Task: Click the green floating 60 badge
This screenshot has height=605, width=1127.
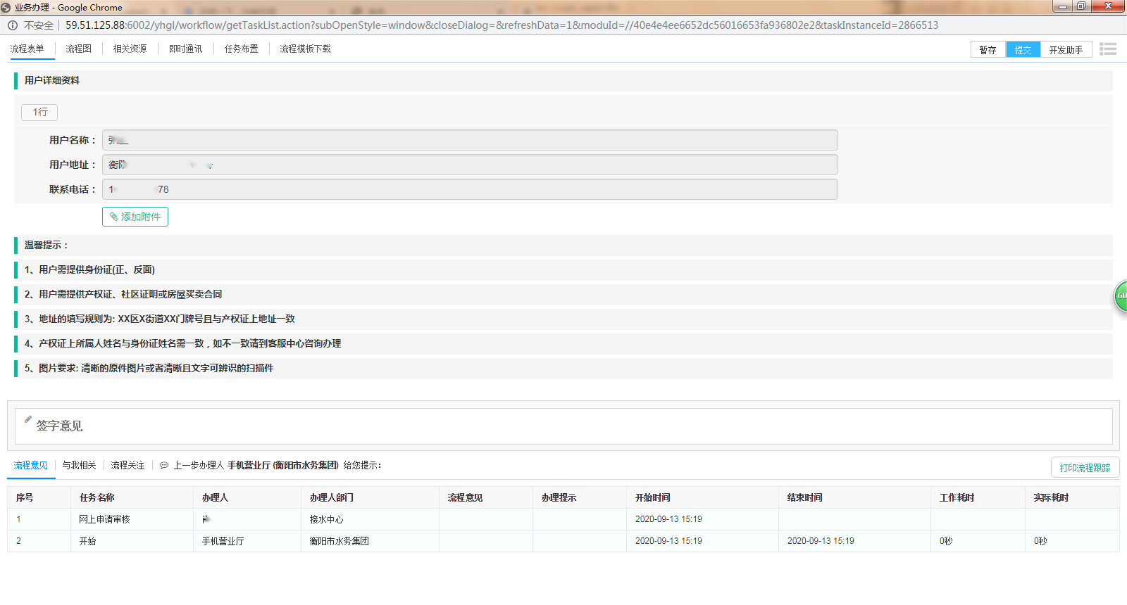Action: [1121, 295]
